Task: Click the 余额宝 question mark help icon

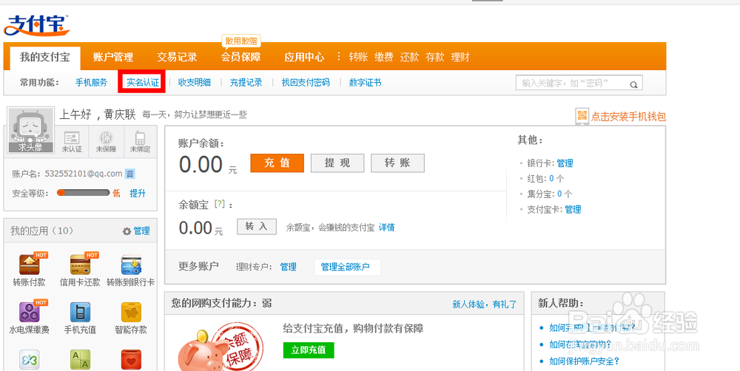Action: click(x=218, y=204)
